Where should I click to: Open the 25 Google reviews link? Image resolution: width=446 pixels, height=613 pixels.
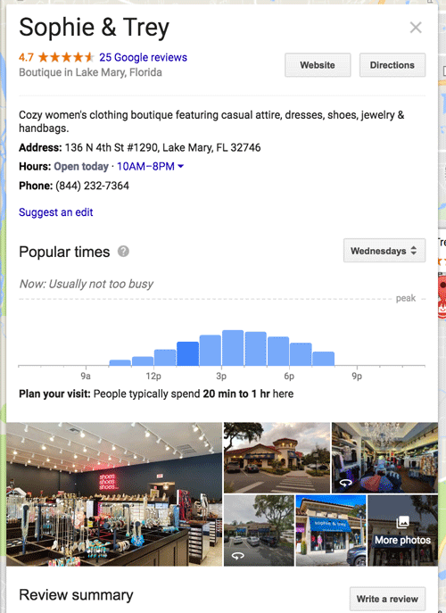pos(143,57)
